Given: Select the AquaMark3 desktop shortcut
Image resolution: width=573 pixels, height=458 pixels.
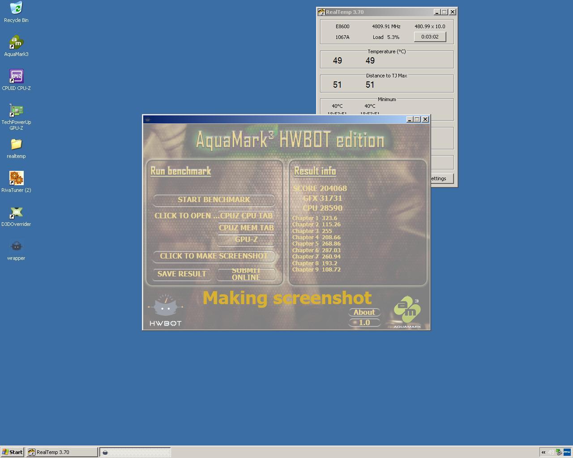Looking at the screenshot, I should (x=16, y=46).
